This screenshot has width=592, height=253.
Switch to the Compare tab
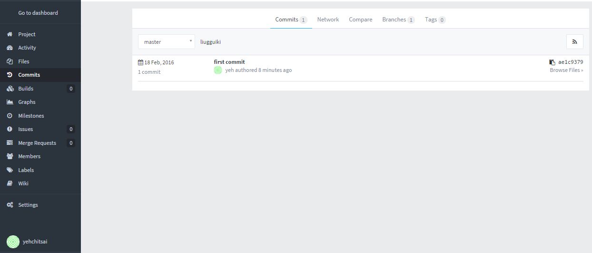point(360,20)
